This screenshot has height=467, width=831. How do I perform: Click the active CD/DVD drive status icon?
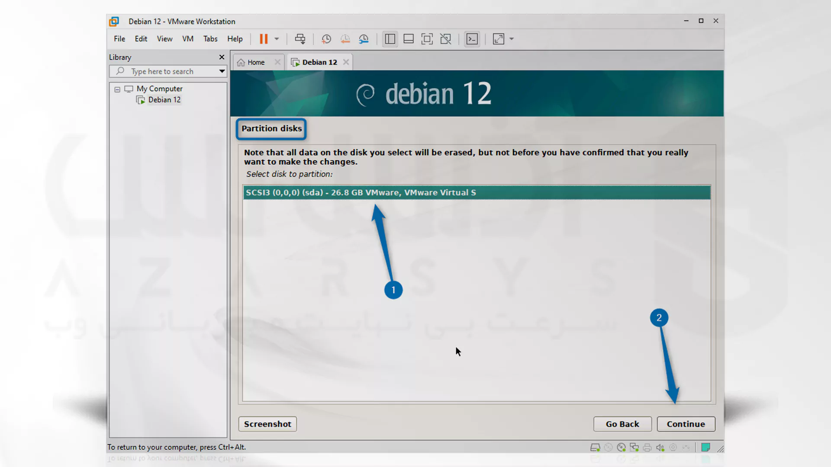[621, 448]
